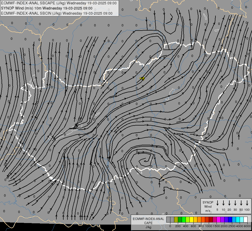Pick the amber-gold CAPE legend swatch
The width and height of the screenshot is (252, 231).
pos(195,219)
